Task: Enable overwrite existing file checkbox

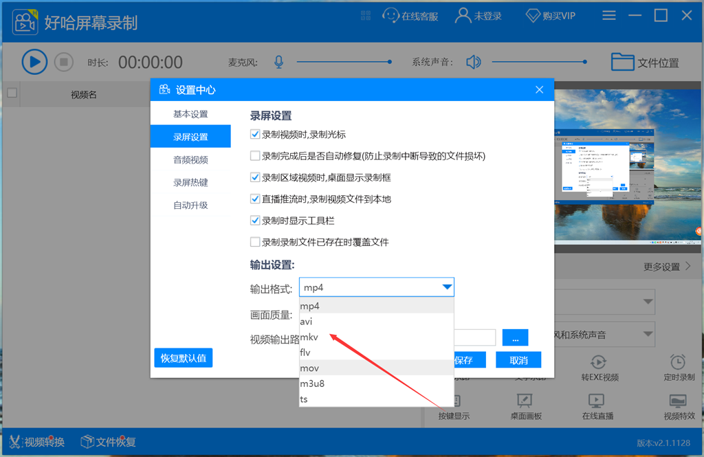Action: pos(255,242)
